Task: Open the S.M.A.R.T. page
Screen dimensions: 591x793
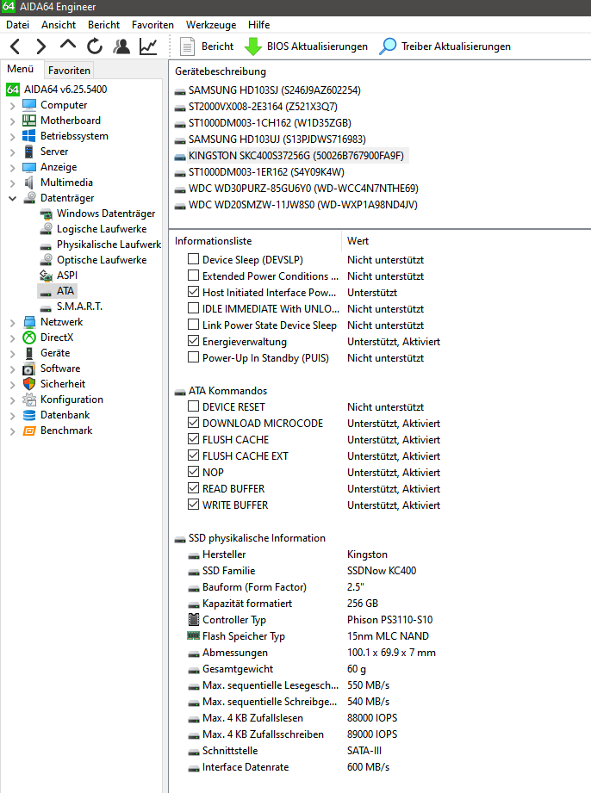Action: 79,307
